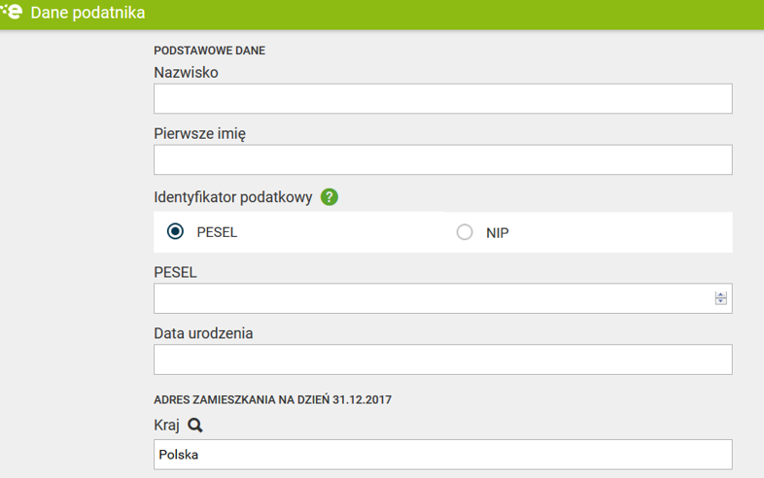
Task: Click the ADRES ZAMIESZKANIA section heading
Action: pyautogui.click(x=272, y=399)
